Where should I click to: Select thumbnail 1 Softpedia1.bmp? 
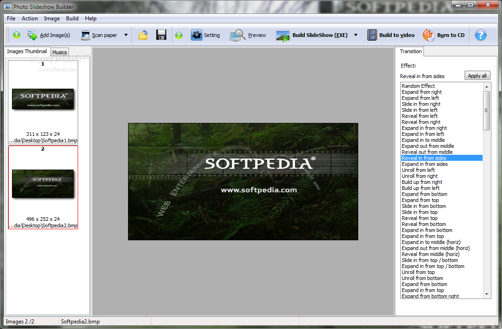coord(43,102)
